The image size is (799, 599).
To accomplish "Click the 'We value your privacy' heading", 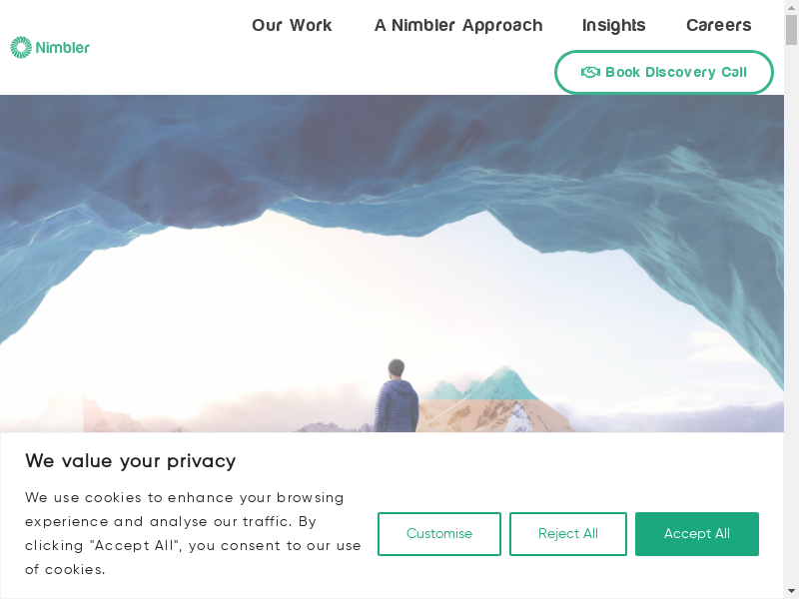I will (x=131, y=461).
